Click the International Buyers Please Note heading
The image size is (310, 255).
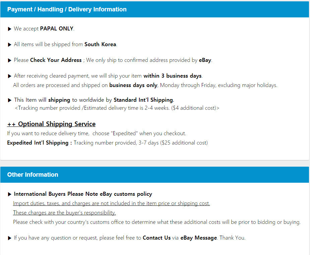point(83,194)
